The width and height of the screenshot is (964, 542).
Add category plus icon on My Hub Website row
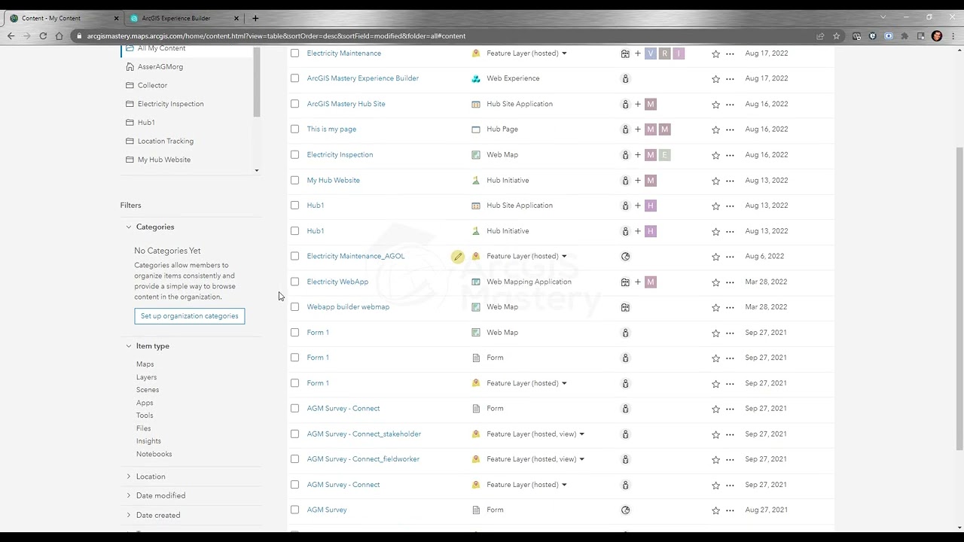(x=638, y=181)
